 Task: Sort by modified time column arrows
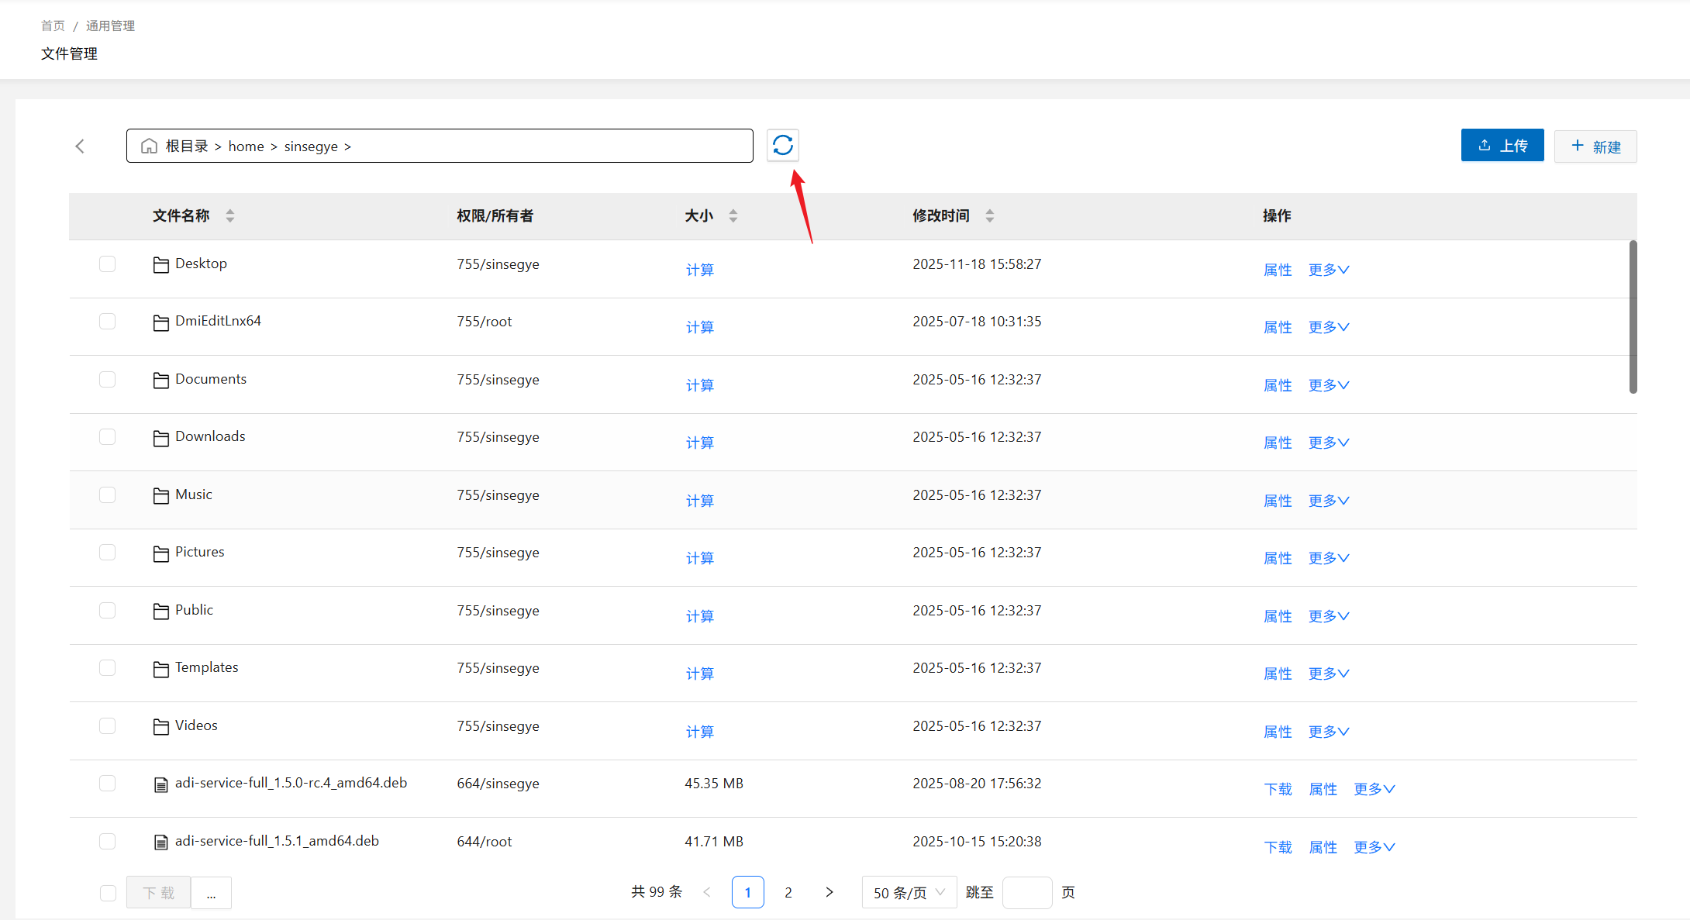[x=989, y=216]
